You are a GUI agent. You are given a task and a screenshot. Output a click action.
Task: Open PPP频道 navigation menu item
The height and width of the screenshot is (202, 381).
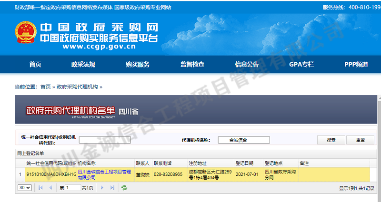tap(356, 65)
